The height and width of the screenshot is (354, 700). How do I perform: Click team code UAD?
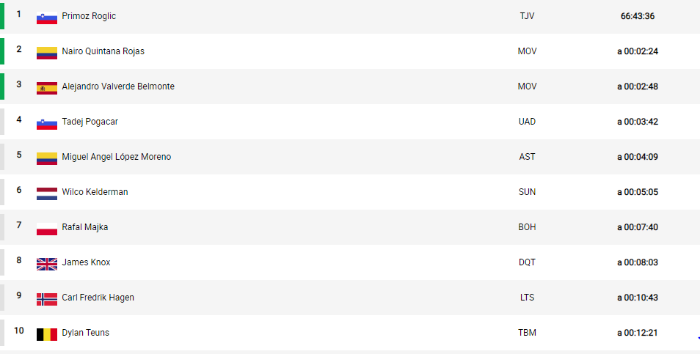[x=528, y=122]
